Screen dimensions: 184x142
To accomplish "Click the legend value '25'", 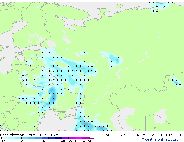I will click(x=56, y=141).
